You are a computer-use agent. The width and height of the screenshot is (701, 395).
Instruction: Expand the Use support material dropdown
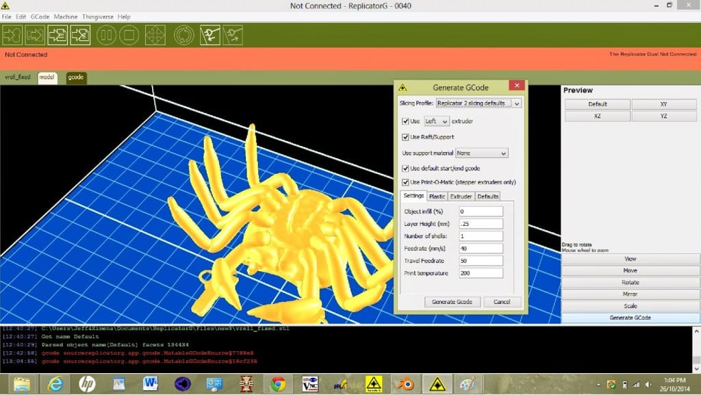coord(481,153)
